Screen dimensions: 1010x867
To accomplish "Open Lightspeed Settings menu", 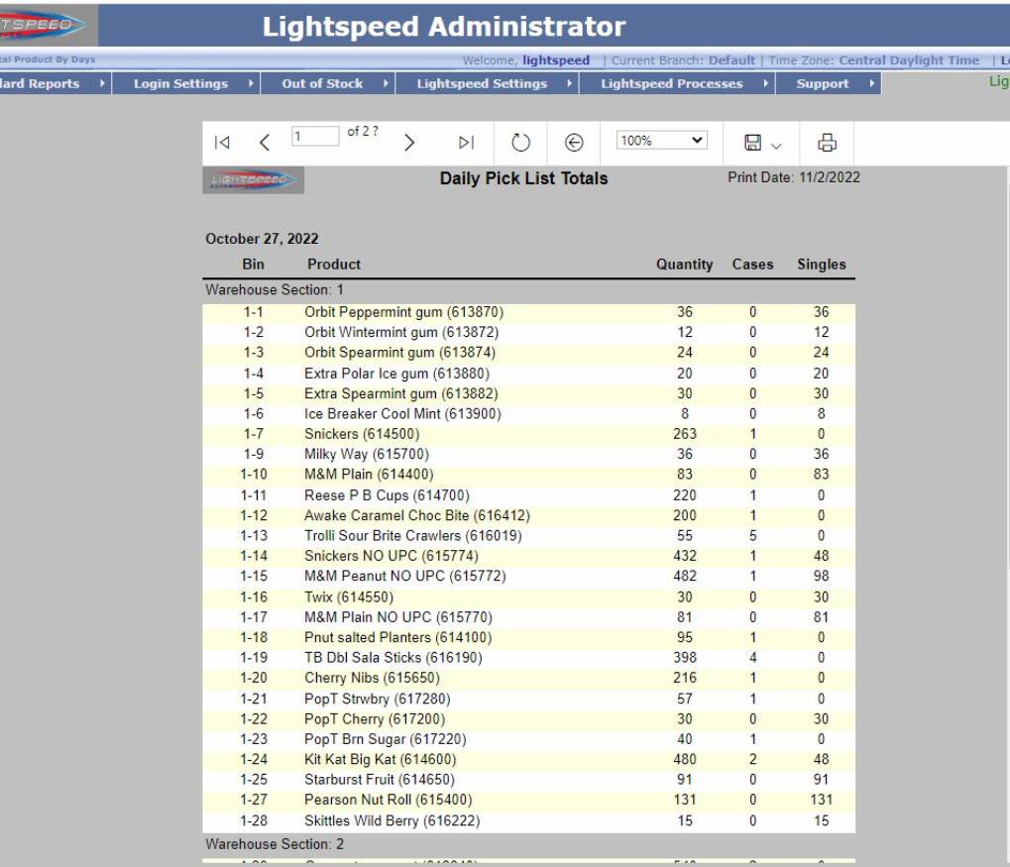I will point(487,84).
